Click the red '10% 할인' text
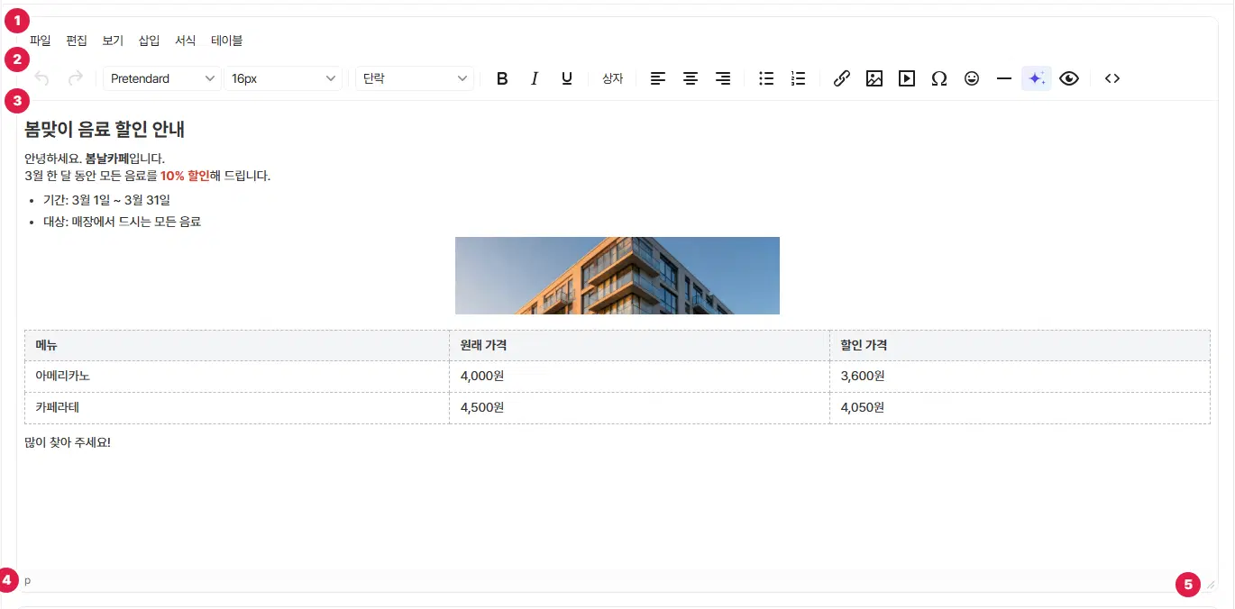Screen dimensions: 1235x609 185,176
